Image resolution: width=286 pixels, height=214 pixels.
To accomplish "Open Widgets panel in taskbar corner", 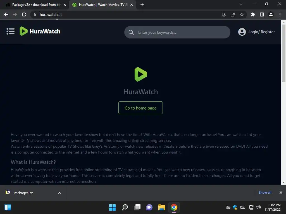I will 8,207.
